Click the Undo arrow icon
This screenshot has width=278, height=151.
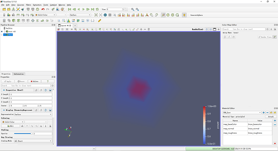pyautogui.click(x=43, y=9)
